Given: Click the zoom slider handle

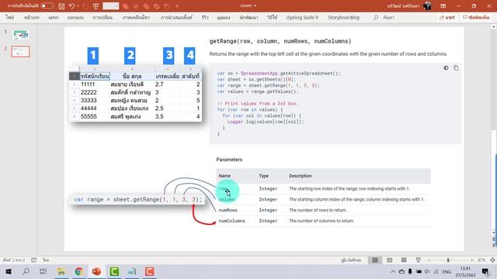Looking at the screenshot, I should click(x=448, y=260).
